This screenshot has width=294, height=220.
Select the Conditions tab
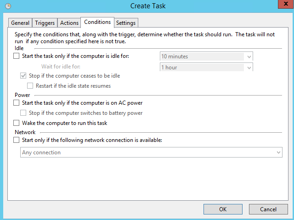(x=97, y=22)
